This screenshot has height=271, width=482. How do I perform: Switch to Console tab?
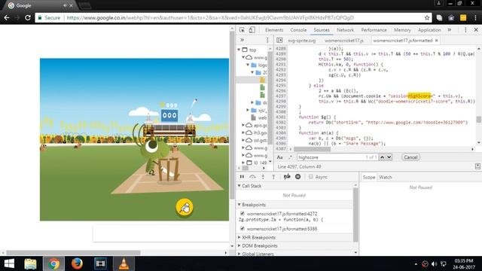point(298,30)
